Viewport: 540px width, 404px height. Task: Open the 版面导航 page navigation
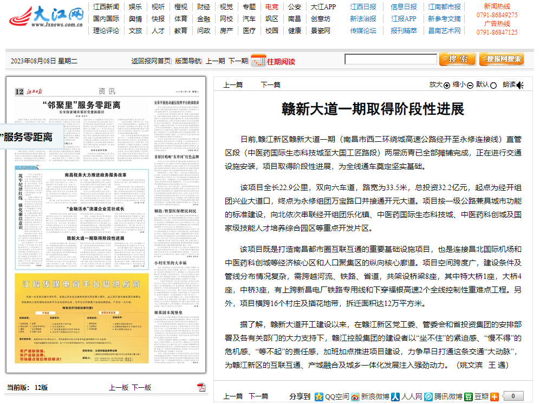coord(188,61)
